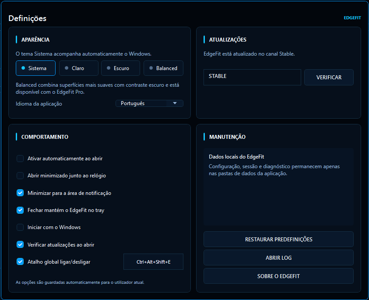Select the Escuro theme option

click(120, 68)
